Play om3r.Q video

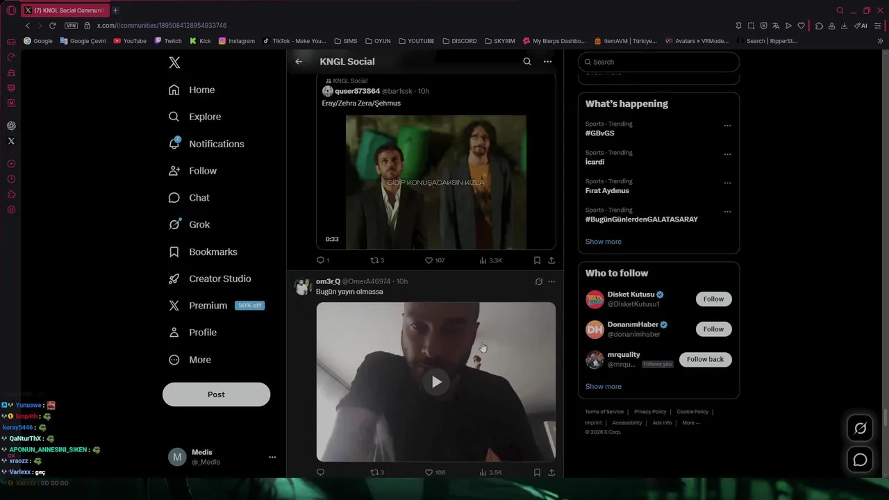(x=436, y=382)
